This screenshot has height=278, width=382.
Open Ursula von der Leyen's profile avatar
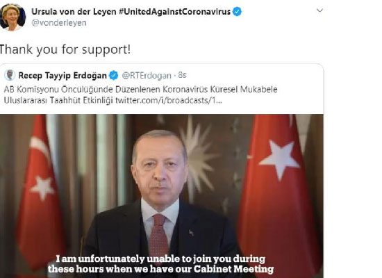(13, 17)
